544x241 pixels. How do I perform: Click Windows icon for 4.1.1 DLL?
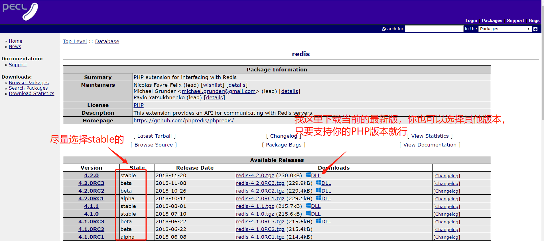click(308, 205)
